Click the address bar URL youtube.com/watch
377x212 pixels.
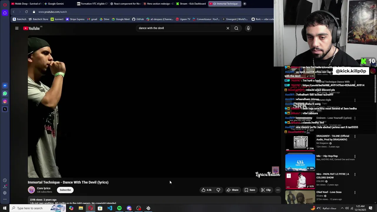pyautogui.click(x=52, y=12)
